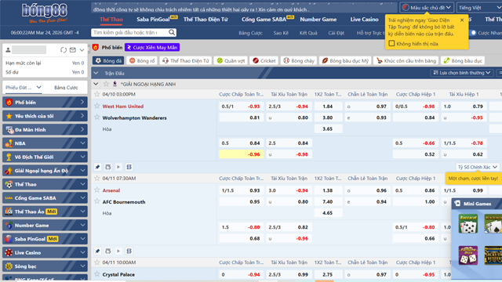Open scoreboard icon for Arsenal match
Image resolution: width=502 pixels, height=282 pixels.
pos(129,251)
